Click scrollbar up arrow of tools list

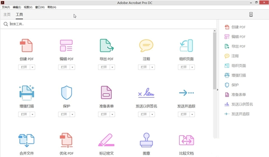pyautogui.click(x=215, y=31)
